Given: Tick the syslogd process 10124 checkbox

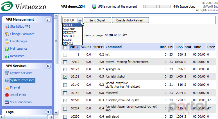Looking at the screenshot, I should 65,69.
